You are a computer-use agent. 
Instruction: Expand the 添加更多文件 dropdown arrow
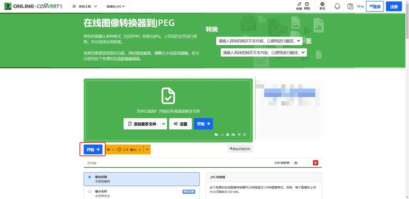[164, 124]
